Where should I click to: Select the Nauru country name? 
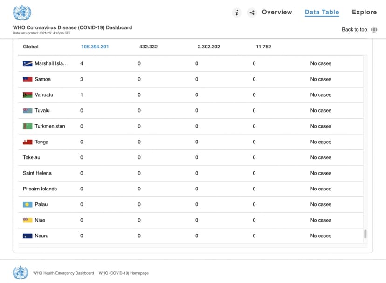41,236
